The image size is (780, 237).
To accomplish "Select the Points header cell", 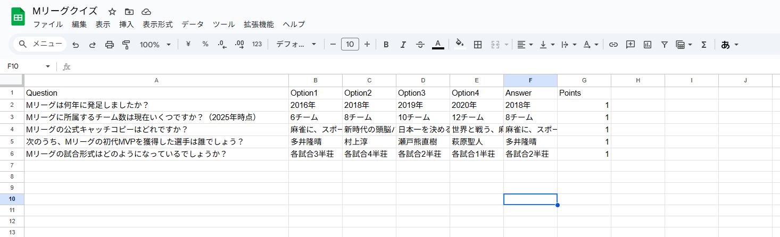I will click(x=584, y=92).
